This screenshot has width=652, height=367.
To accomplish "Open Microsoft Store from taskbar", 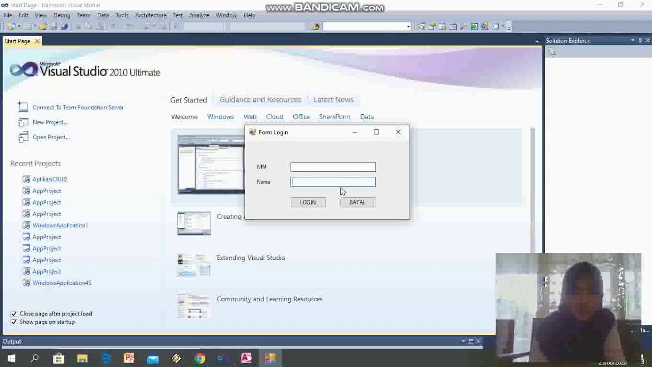I will 59,358.
